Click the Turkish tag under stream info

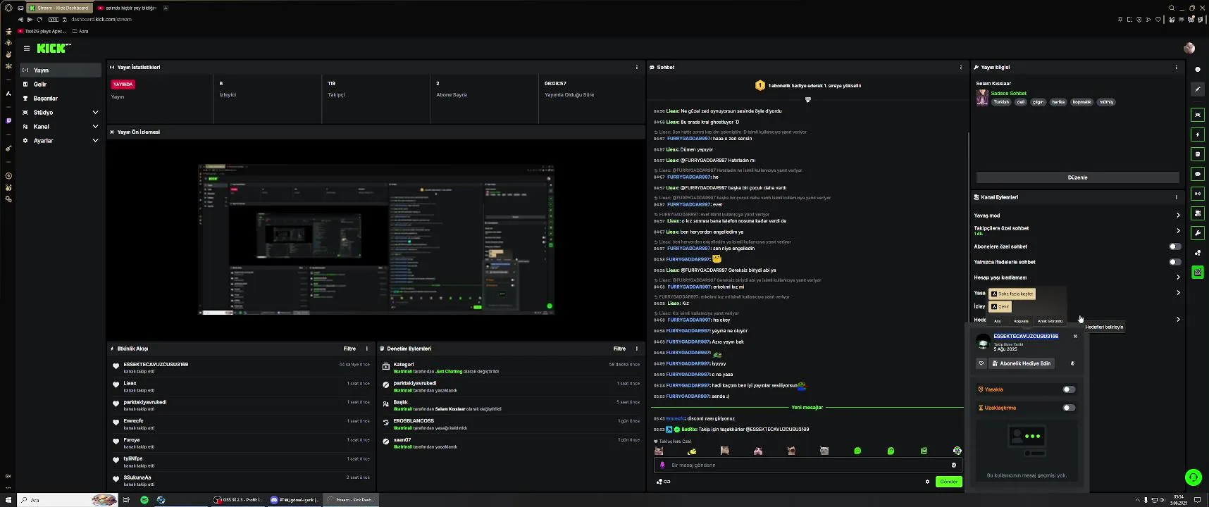(x=1001, y=102)
